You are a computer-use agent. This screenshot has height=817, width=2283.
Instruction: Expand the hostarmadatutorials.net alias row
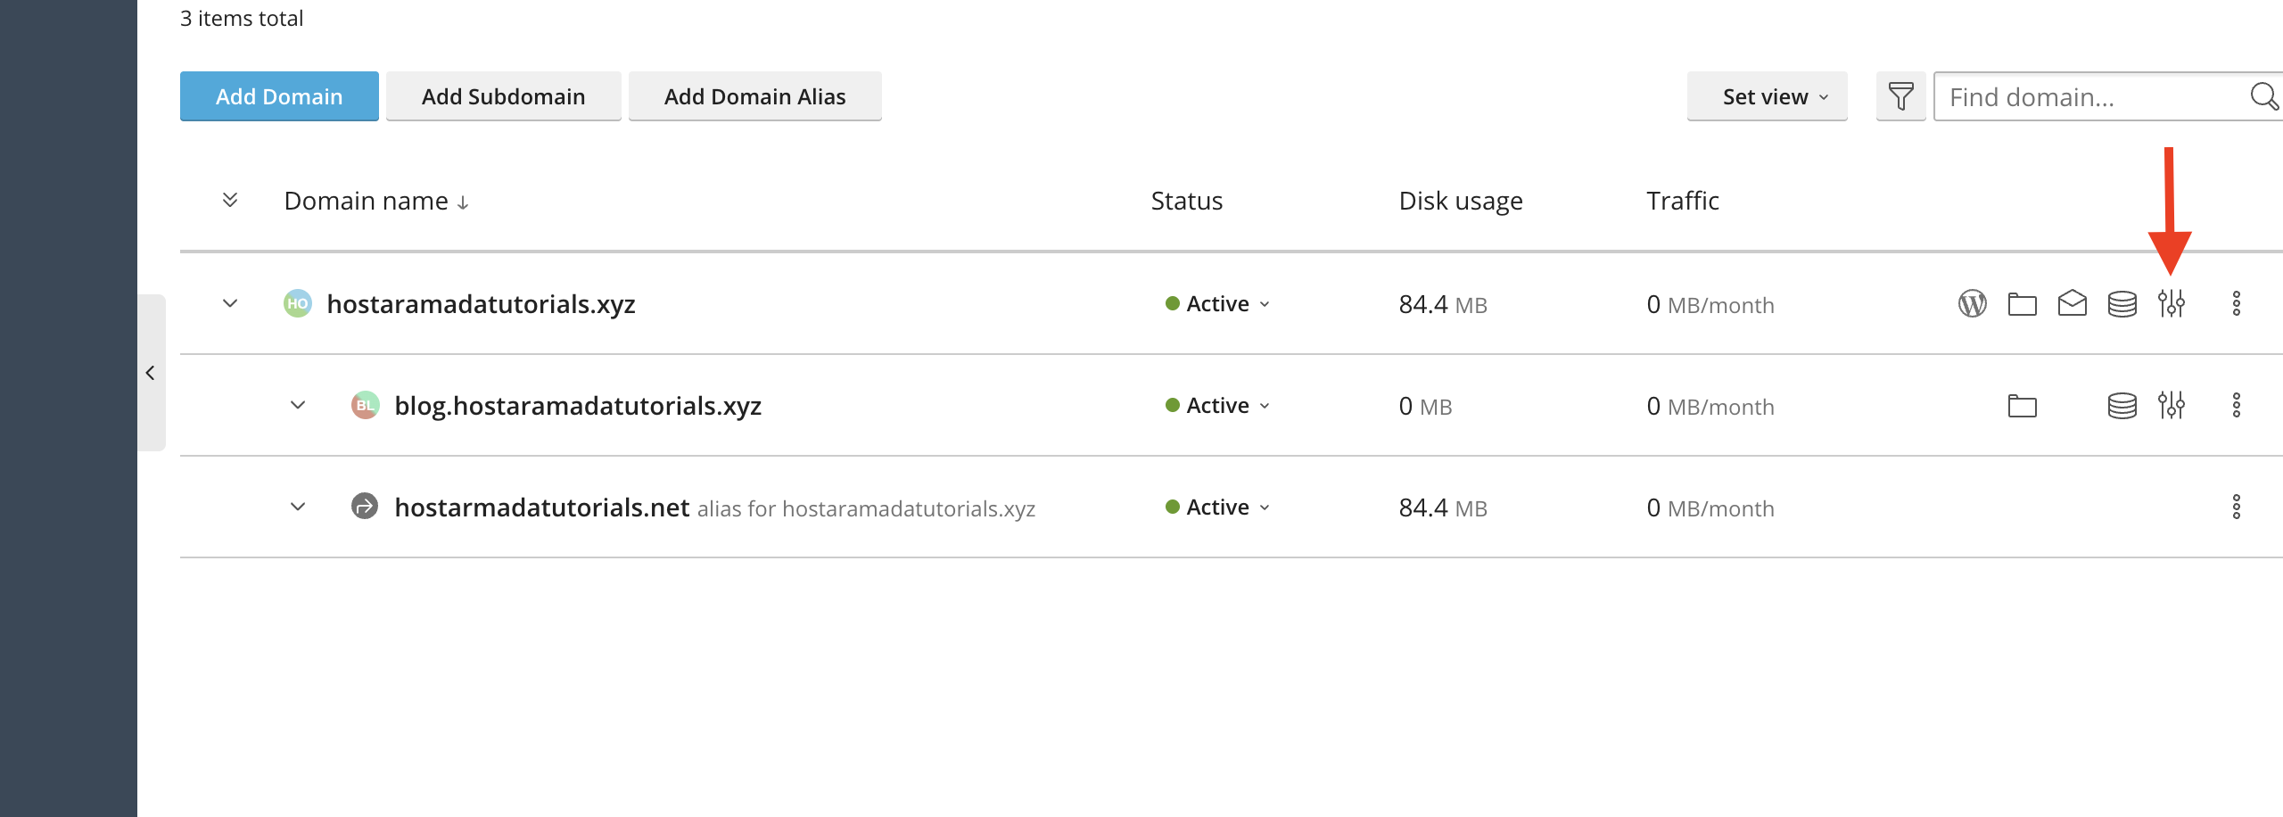298,507
